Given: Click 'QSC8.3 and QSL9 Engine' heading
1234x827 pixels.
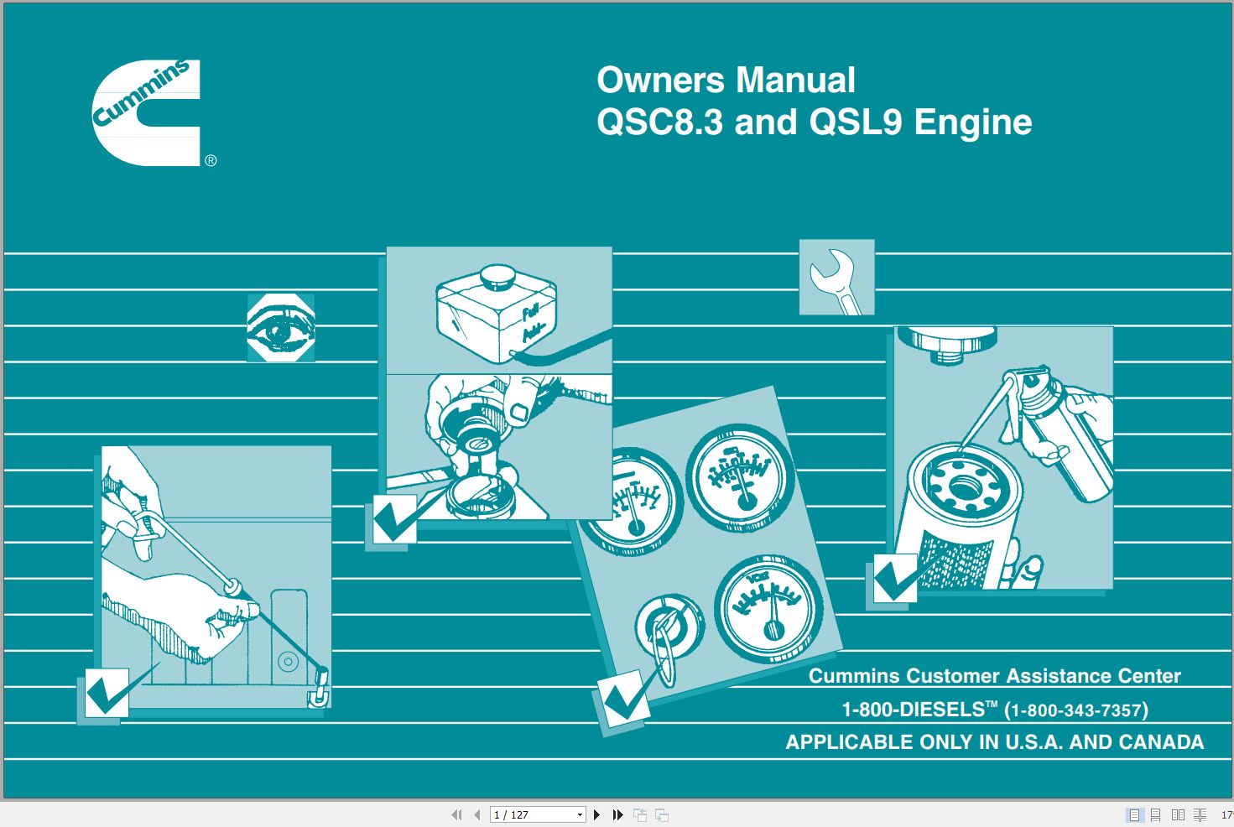Looking at the screenshot, I should 814,122.
